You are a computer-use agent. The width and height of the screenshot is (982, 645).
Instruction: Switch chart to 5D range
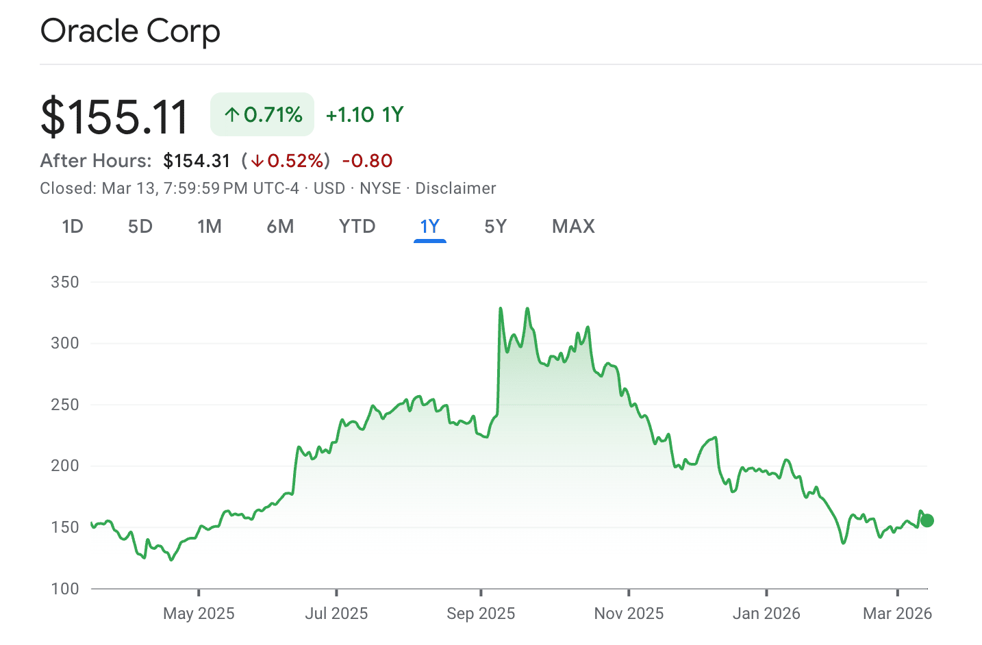140,227
